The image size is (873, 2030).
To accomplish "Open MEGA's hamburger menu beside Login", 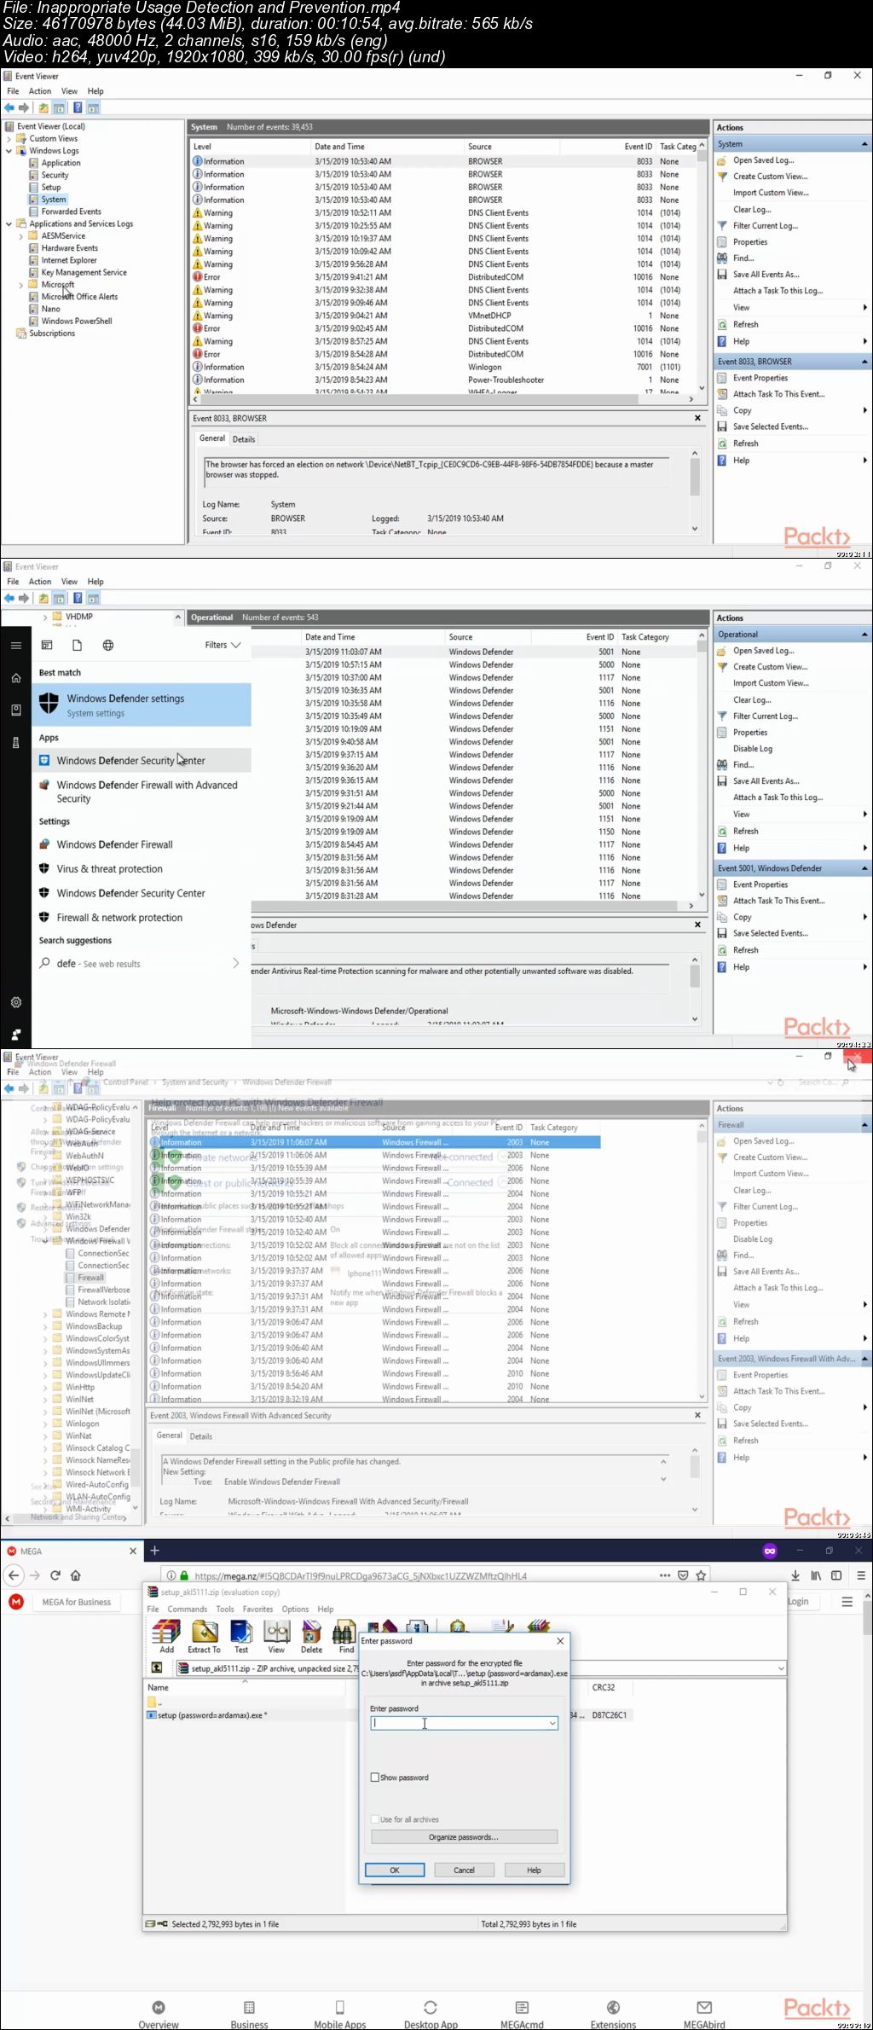I will click(x=847, y=1602).
